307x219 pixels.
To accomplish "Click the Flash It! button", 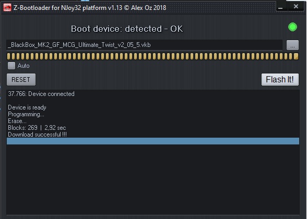I will [280, 80].
